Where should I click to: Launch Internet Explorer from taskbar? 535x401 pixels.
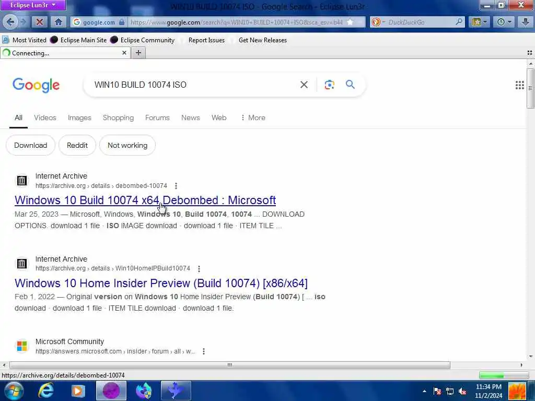coord(46,391)
